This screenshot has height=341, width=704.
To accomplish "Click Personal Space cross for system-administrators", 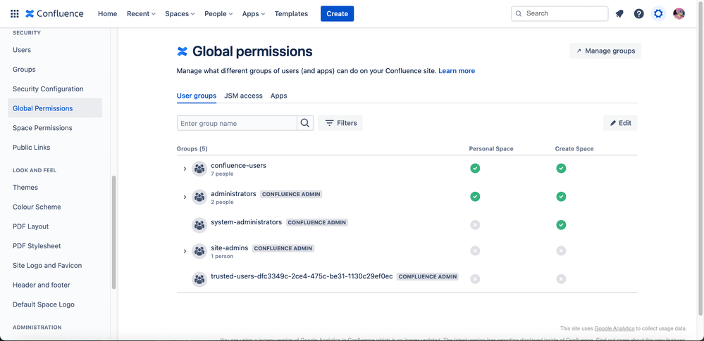I will coord(475,225).
